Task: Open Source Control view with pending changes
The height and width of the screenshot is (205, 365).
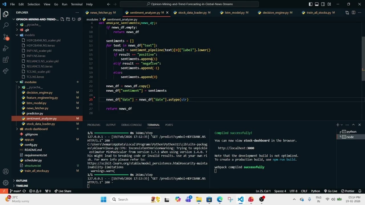Action: point(6,37)
